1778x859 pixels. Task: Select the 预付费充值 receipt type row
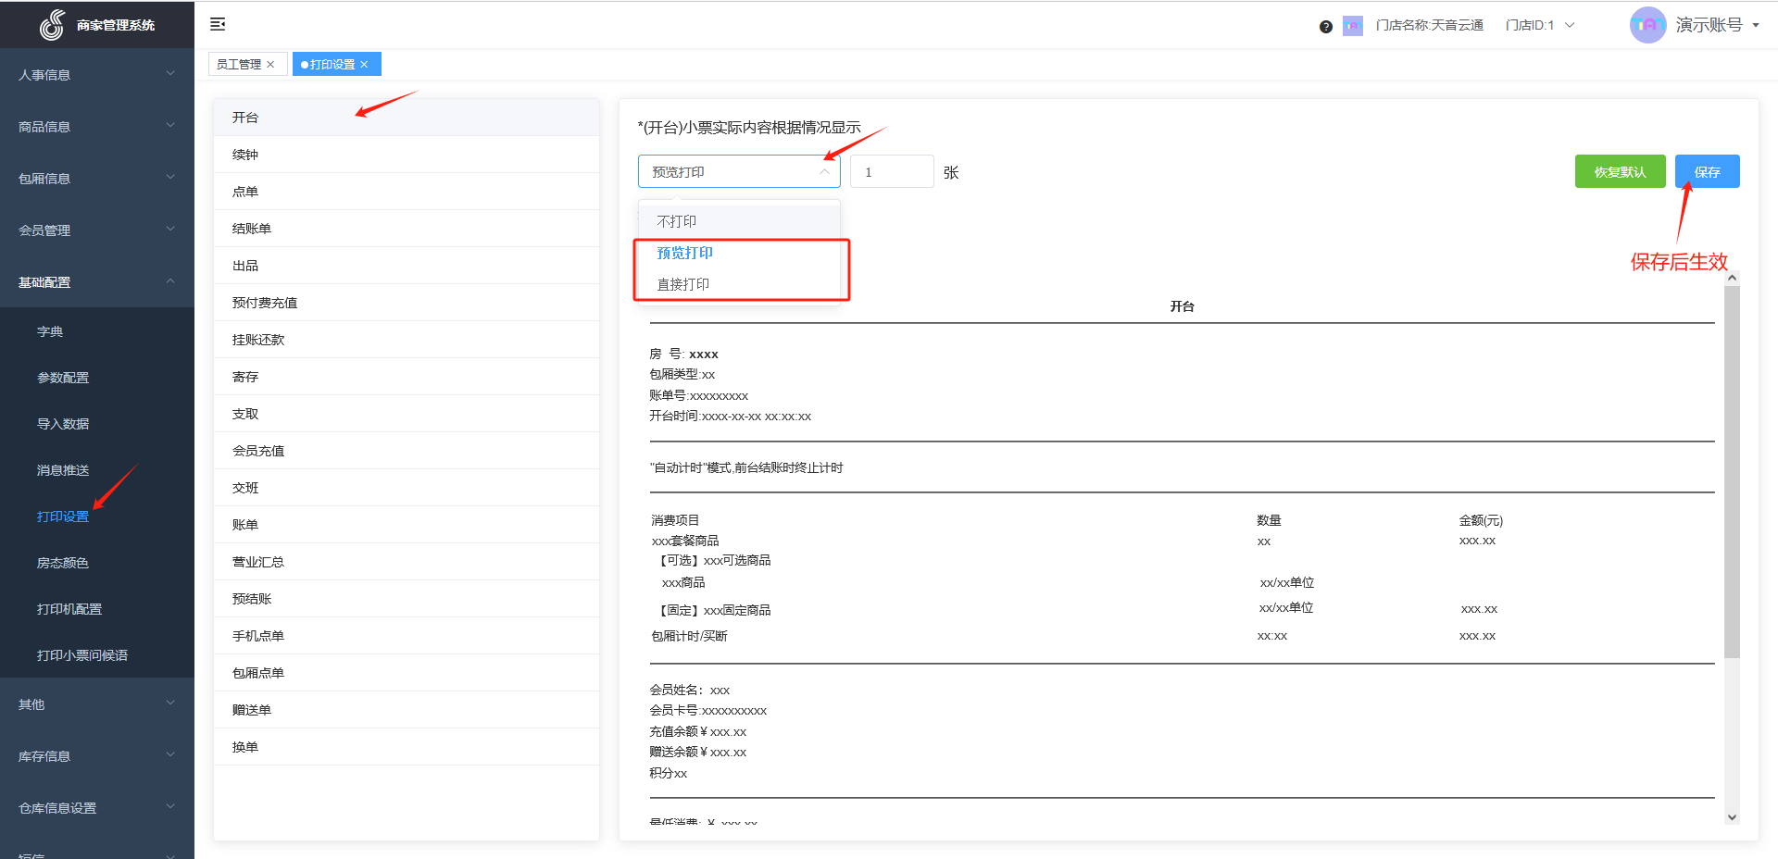coord(407,303)
